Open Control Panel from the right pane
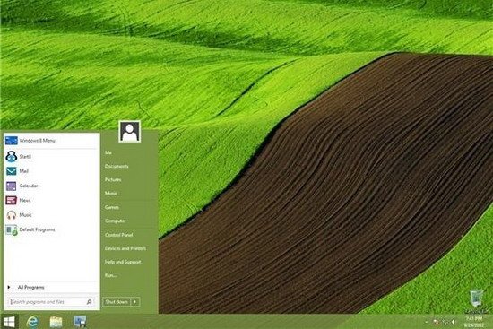Screen dimensions: 493x329 (x=119, y=235)
